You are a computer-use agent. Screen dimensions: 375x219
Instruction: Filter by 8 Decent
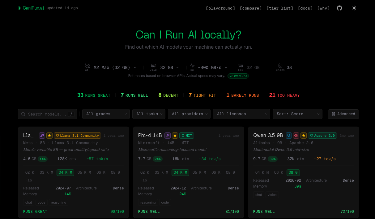[x=168, y=95]
